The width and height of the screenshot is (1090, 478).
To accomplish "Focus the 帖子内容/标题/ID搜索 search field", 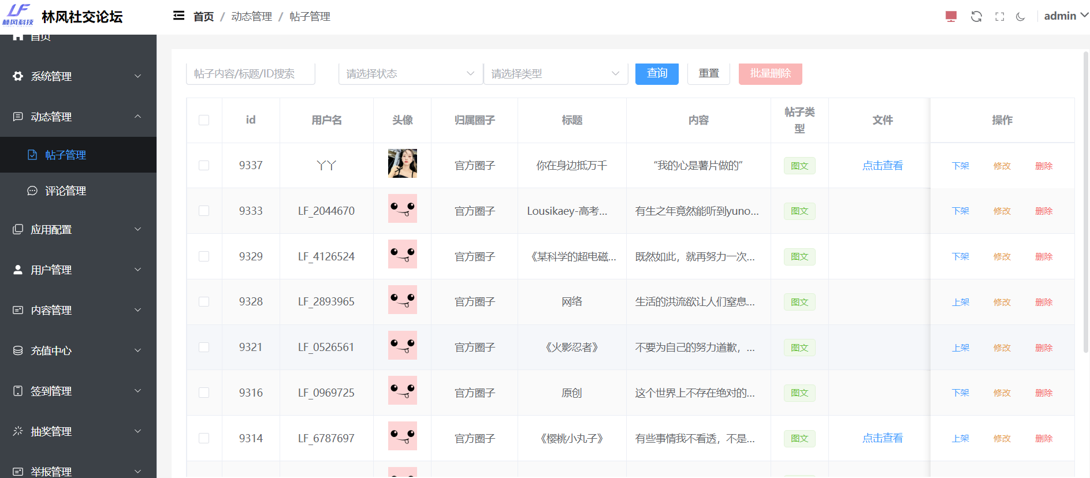I will pos(251,74).
